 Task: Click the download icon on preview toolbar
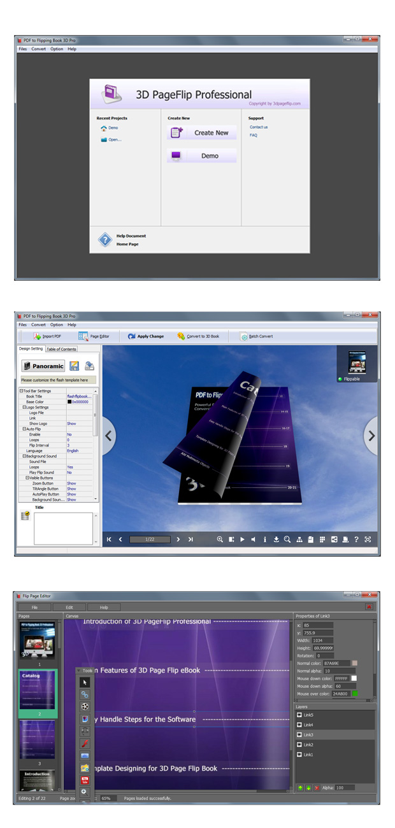pyautogui.click(x=276, y=539)
